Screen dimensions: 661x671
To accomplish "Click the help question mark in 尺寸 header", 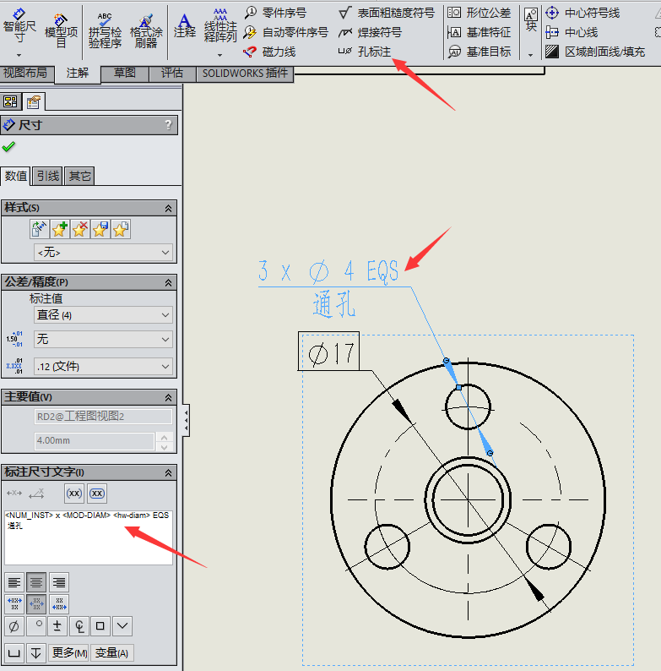I will click(169, 125).
